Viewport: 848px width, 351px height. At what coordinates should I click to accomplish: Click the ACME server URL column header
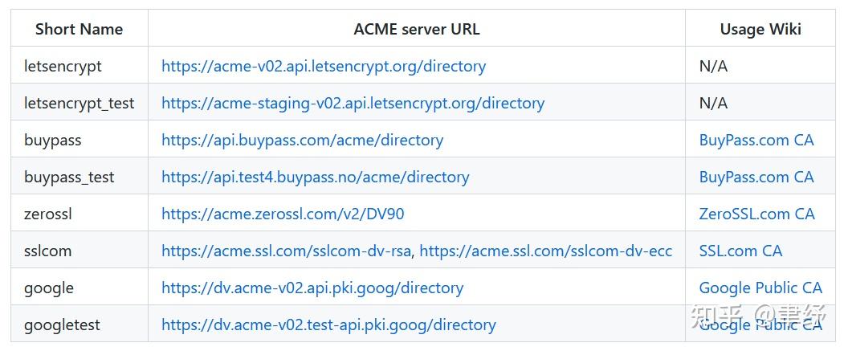416,29
